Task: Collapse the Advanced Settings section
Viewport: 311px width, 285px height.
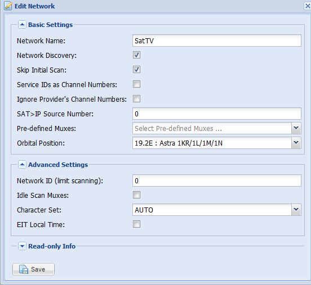Action: click(22, 165)
